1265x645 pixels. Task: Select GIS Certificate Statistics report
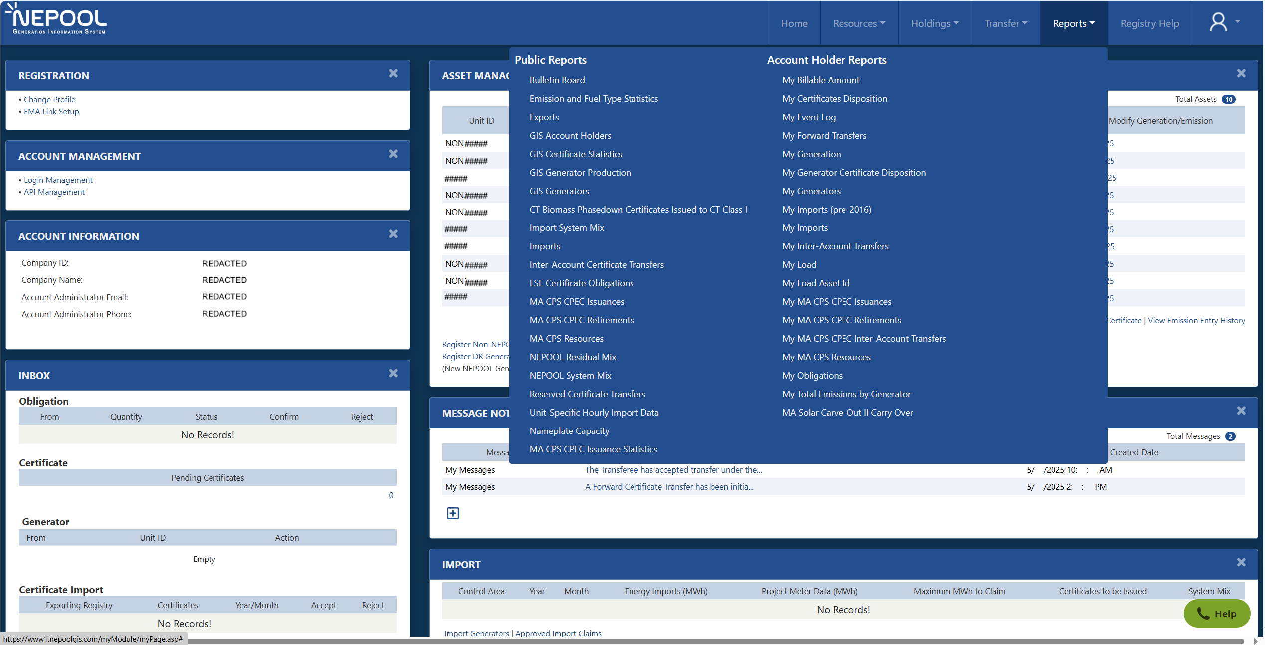[576, 154]
